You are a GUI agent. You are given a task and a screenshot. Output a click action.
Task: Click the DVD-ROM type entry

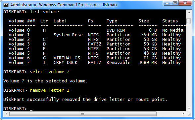tap(116, 30)
